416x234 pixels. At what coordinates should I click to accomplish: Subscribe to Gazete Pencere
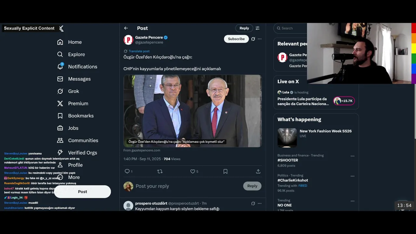coord(236,39)
